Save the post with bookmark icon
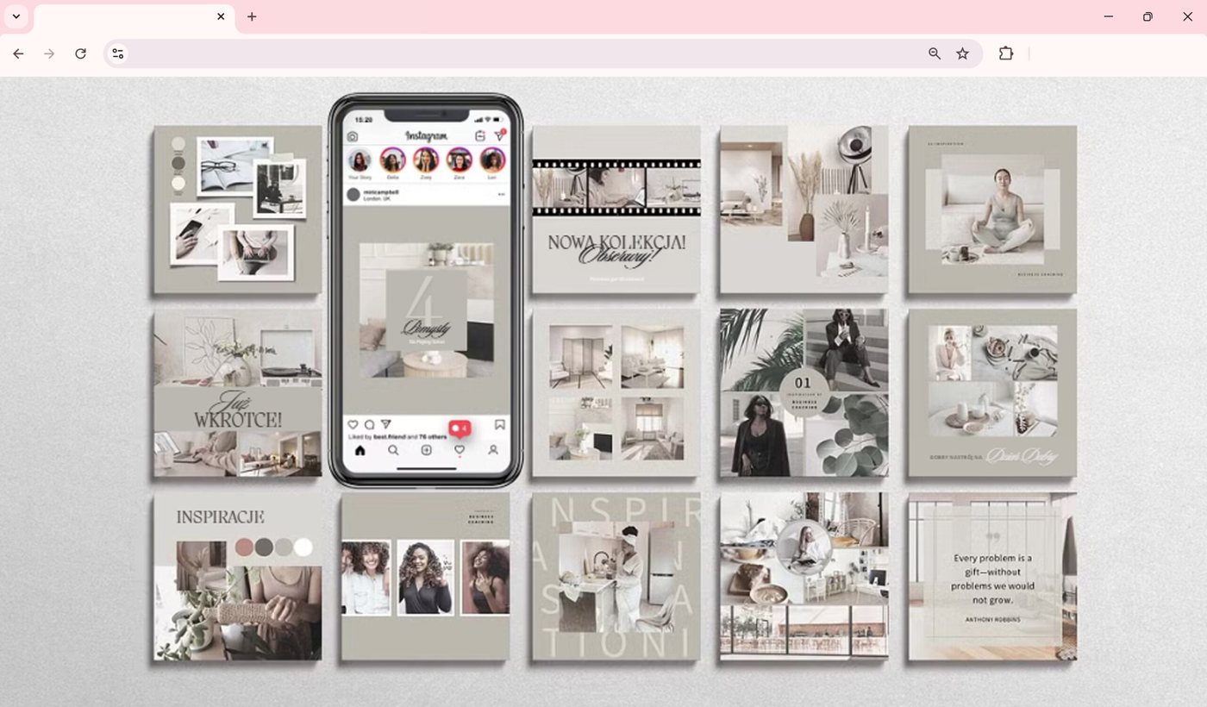Screen dimensions: 1207x707 [x=500, y=425]
